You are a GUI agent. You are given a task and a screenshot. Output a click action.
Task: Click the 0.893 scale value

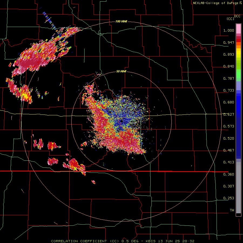tap(229, 54)
